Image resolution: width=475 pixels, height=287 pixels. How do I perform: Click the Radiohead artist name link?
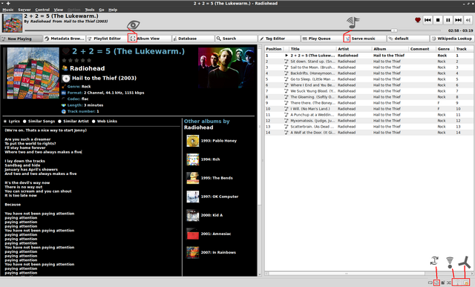(x=88, y=68)
